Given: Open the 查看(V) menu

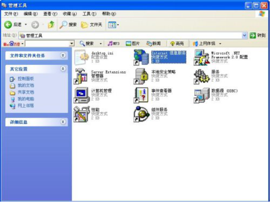Looking at the screenshot, I should point(50,14).
